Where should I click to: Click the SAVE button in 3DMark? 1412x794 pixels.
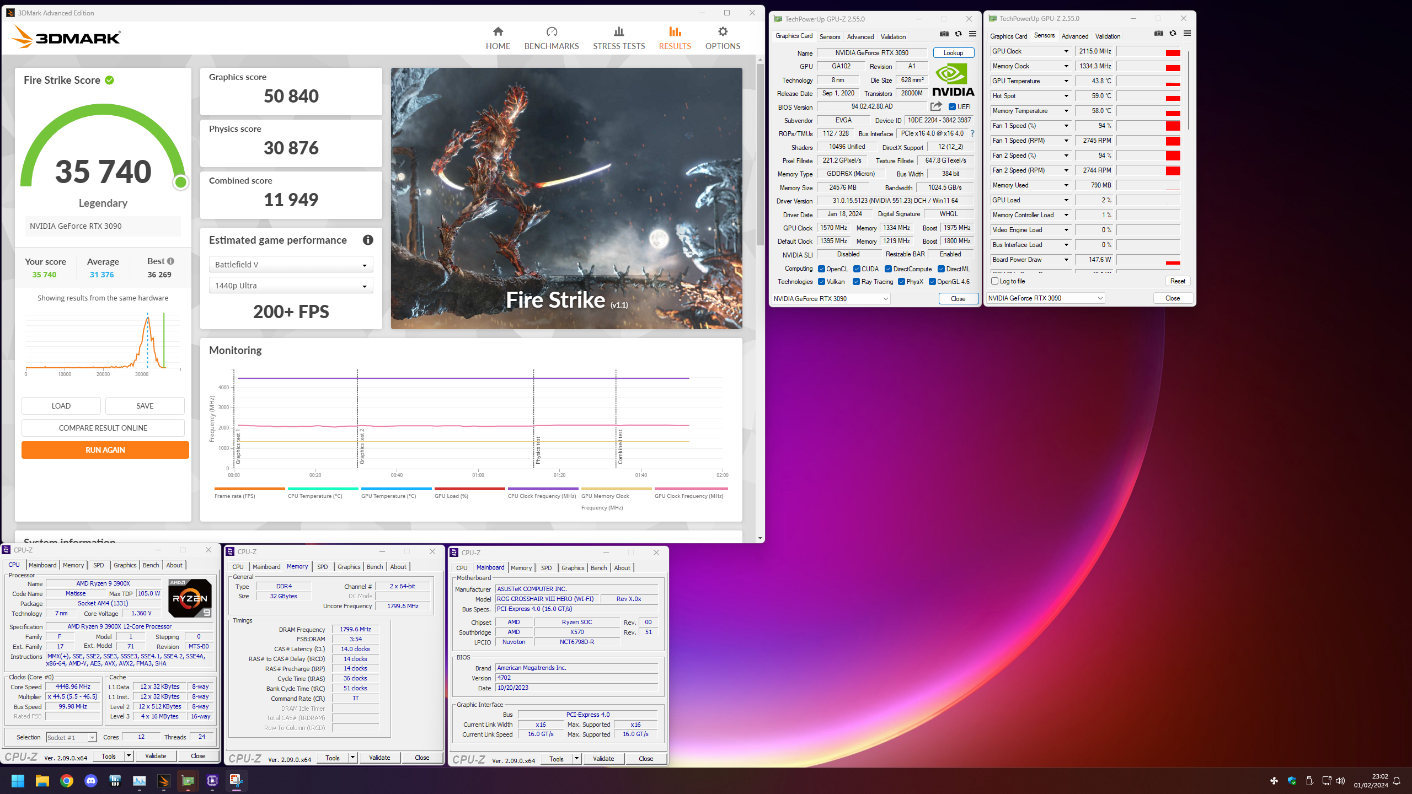pos(145,406)
